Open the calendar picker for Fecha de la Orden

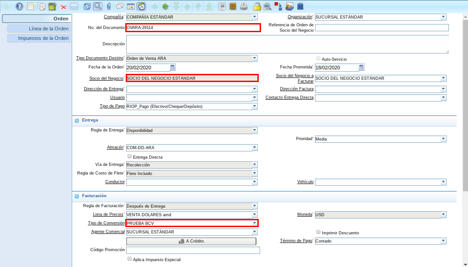point(172,68)
